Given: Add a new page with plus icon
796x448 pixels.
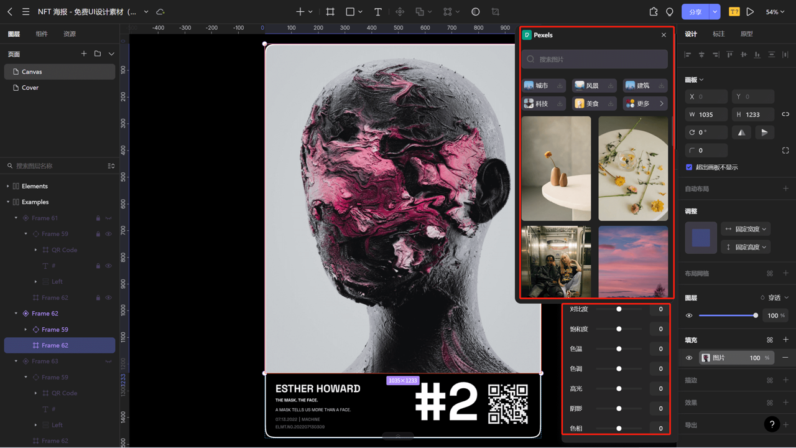Looking at the screenshot, I should point(84,54).
